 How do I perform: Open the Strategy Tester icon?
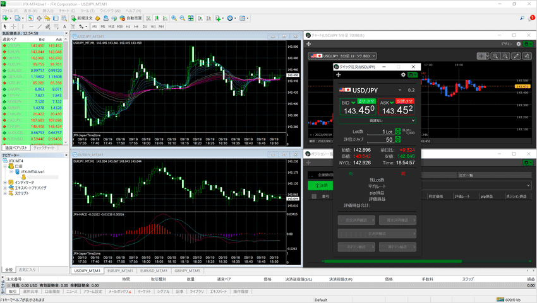coord(64,18)
